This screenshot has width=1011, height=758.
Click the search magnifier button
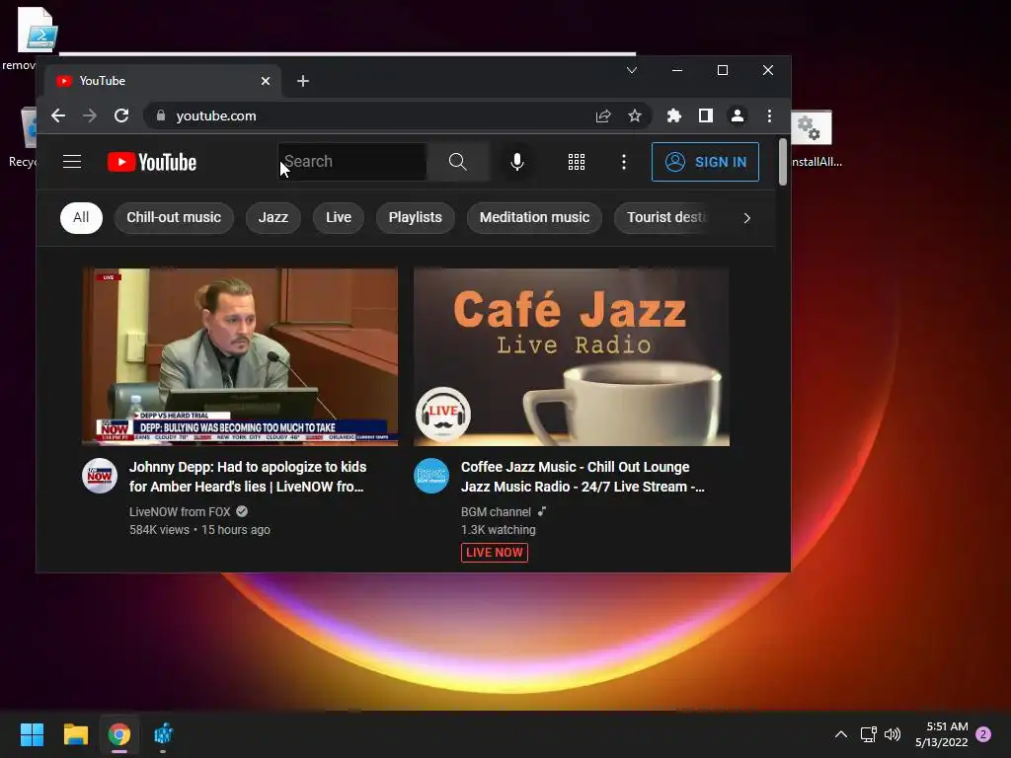click(x=457, y=162)
